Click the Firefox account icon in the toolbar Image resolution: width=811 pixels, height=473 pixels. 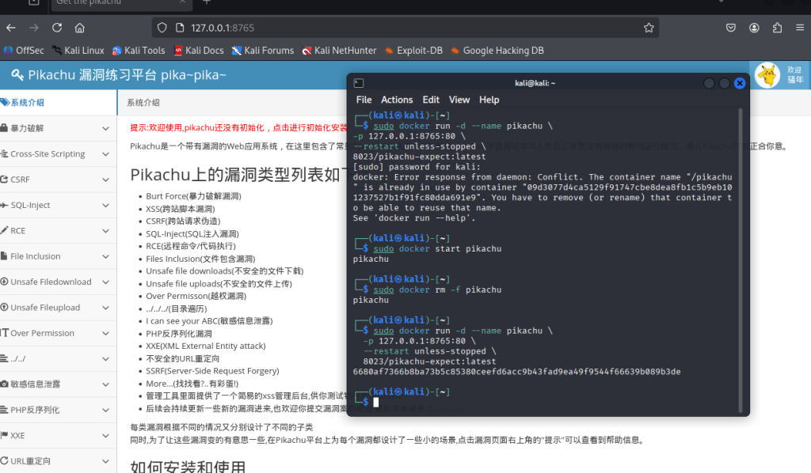point(754,28)
